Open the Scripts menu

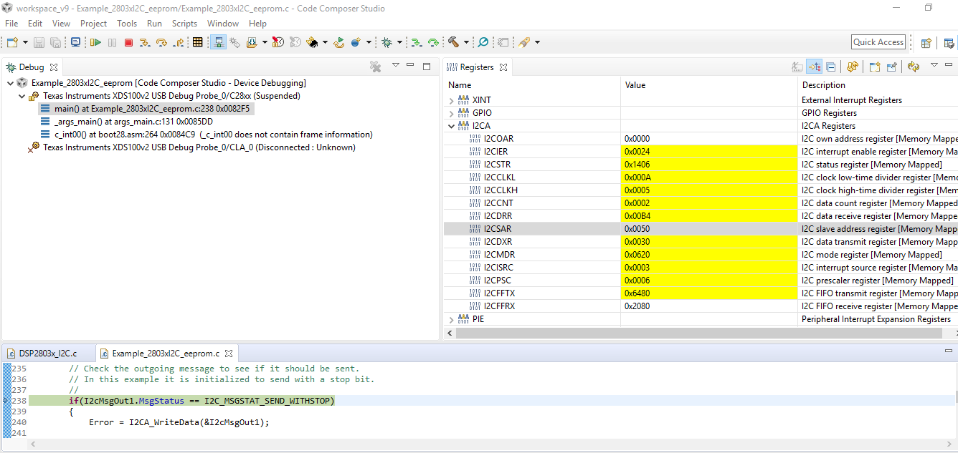tap(184, 24)
